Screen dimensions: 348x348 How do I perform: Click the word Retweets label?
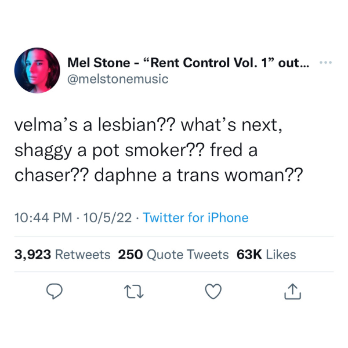82,255
